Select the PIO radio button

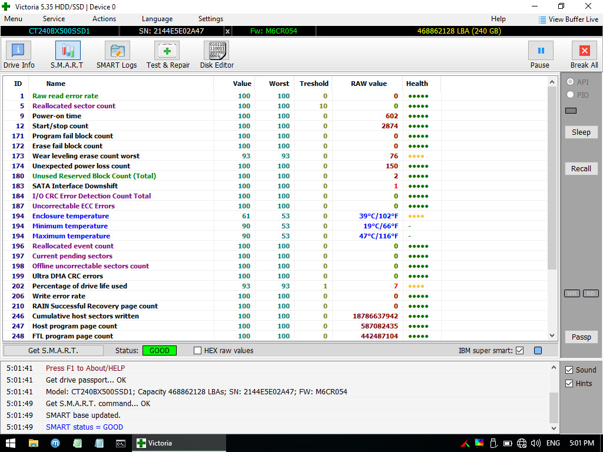pos(570,95)
